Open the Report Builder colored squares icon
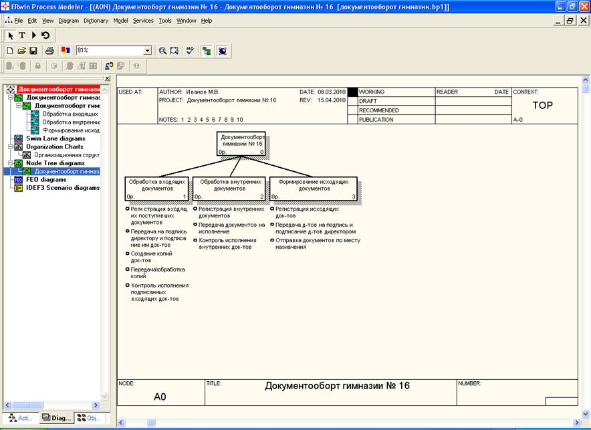 66,50
